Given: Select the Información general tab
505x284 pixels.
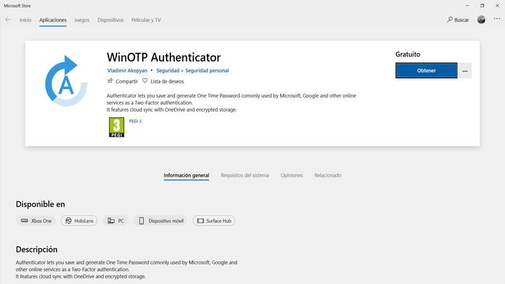Looking at the screenshot, I should pyautogui.click(x=186, y=175).
